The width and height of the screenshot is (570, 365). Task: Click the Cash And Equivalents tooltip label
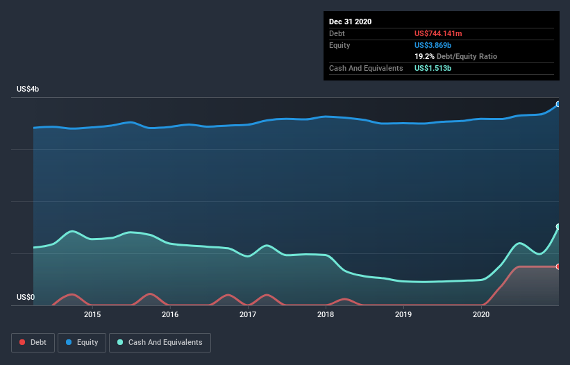(366, 68)
